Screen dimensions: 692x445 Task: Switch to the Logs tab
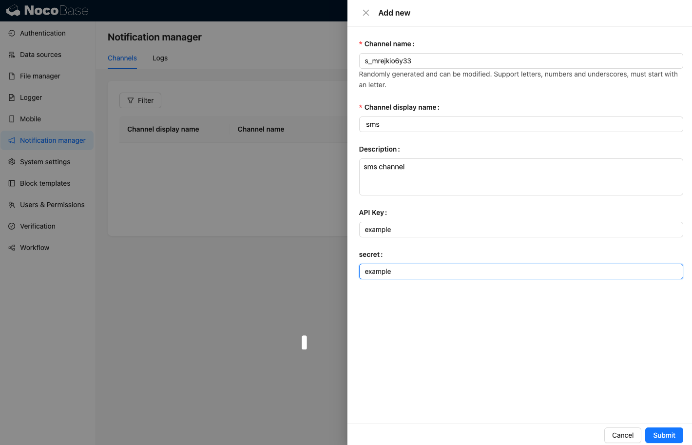pos(160,58)
